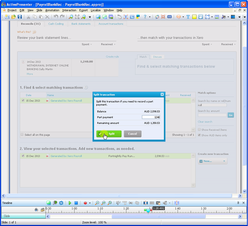The height and width of the screenshot is (226, 248).
Task: Insert closed caption with CC icon
Action: click(x=170, y=17)
